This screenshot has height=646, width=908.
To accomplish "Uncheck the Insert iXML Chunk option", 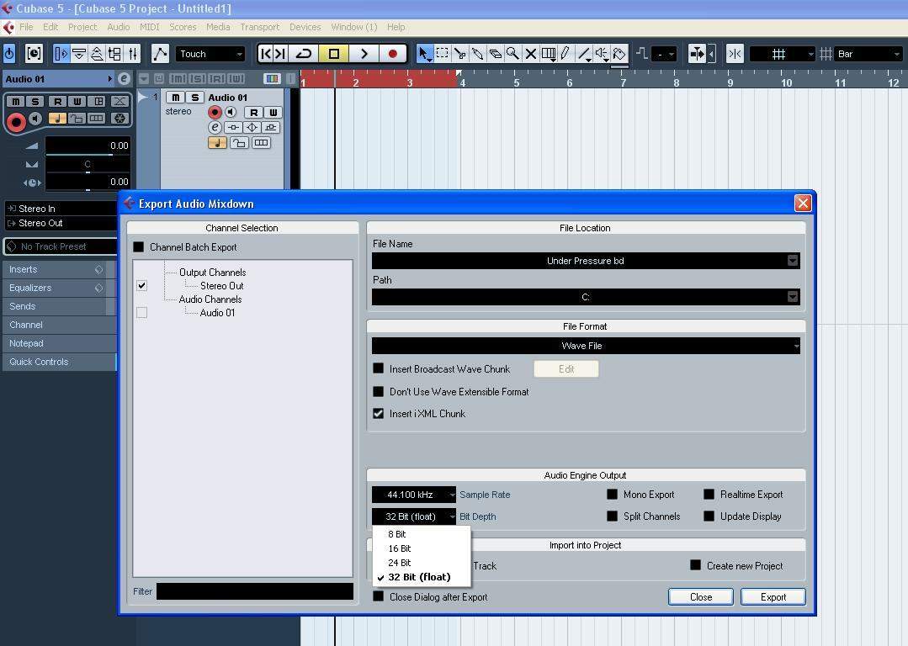I will coord(379,414).
